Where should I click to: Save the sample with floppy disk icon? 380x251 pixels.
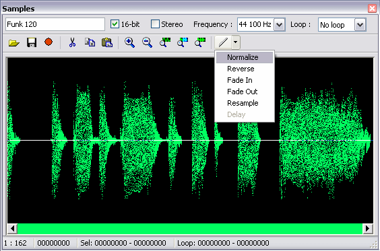click(x=32, y=42)
